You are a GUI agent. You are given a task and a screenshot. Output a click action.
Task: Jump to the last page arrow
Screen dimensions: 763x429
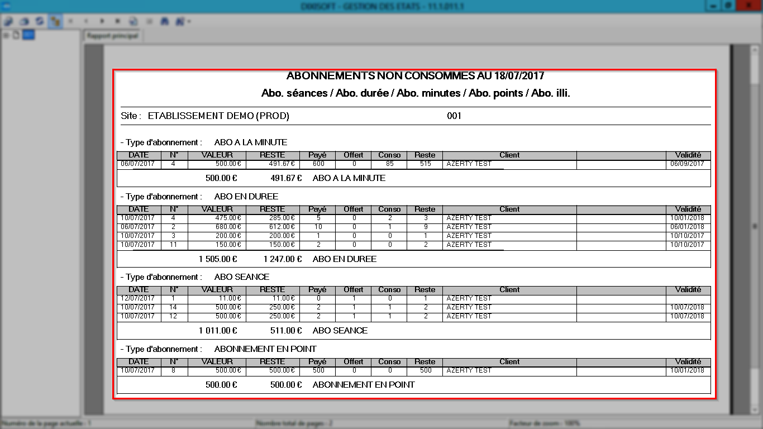(118, 21)
